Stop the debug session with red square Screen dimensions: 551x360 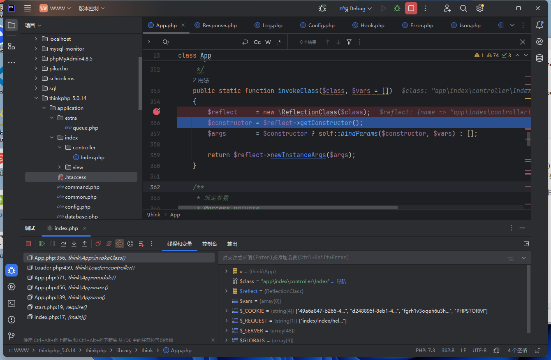coord(28,244)
